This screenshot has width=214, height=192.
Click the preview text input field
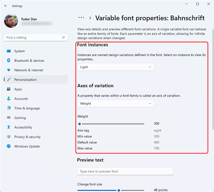(x=125, y=171)
